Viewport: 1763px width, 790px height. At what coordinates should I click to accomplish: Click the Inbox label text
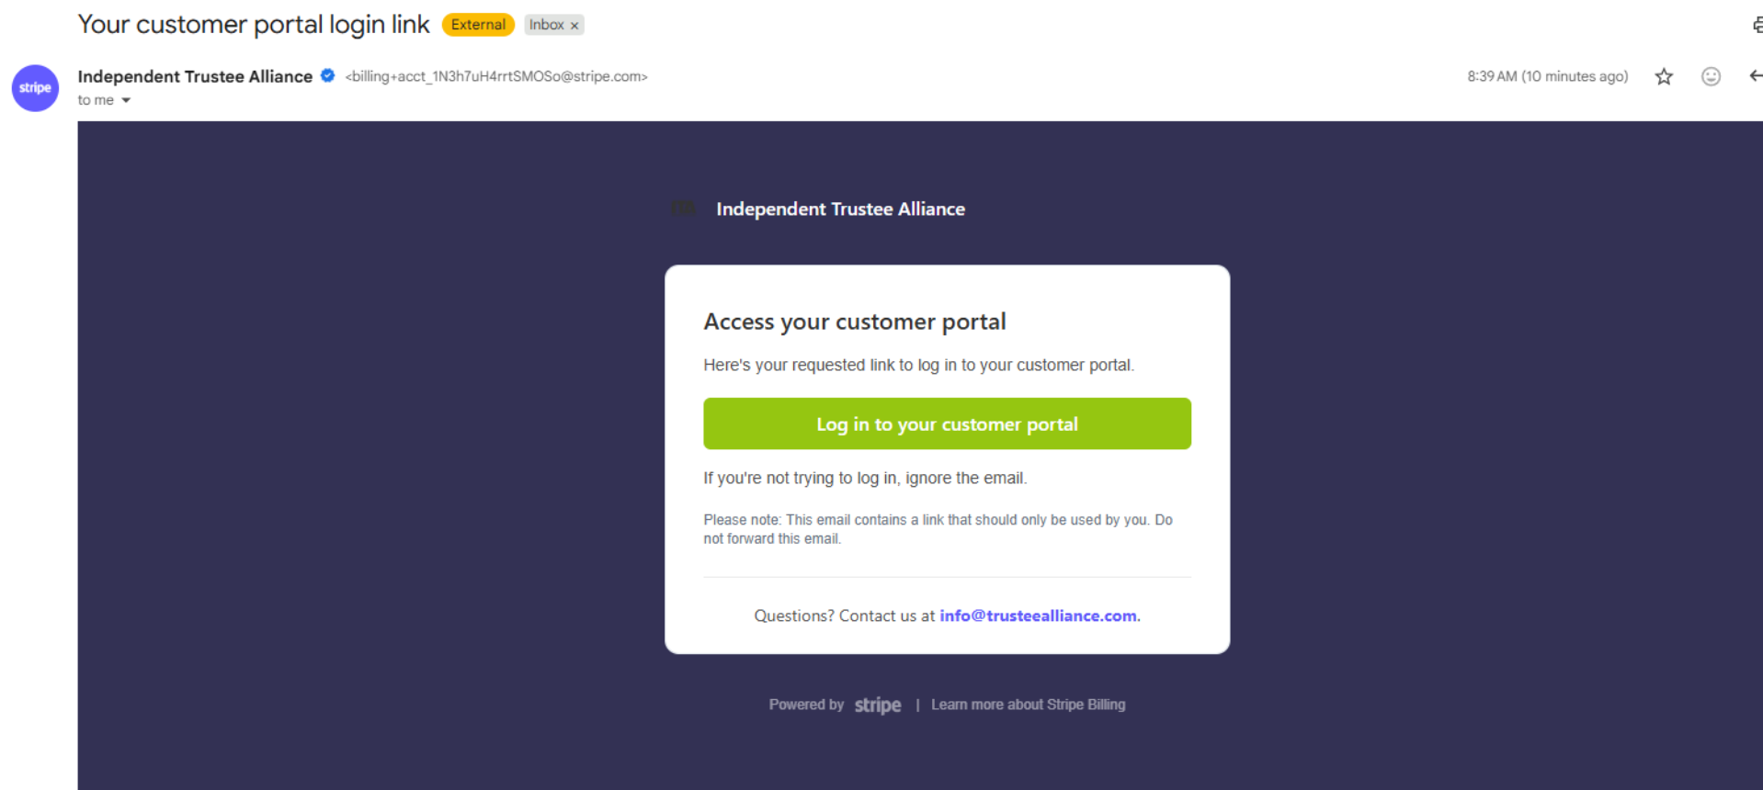tap(546, 25)
